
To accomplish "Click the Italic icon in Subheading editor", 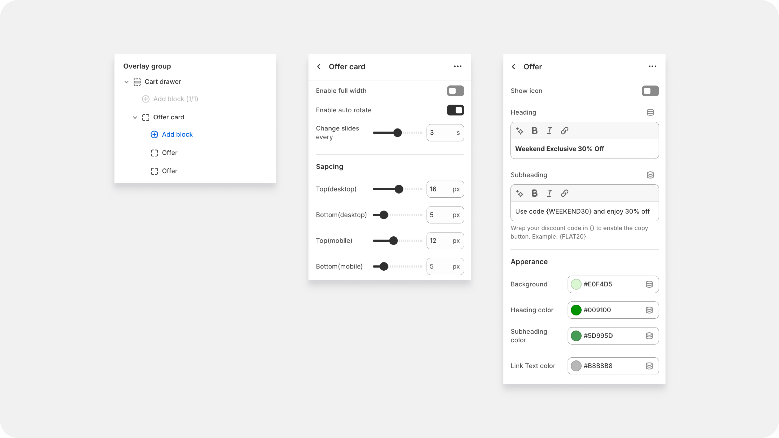I will pyautogui.click(x=549, y=193).
